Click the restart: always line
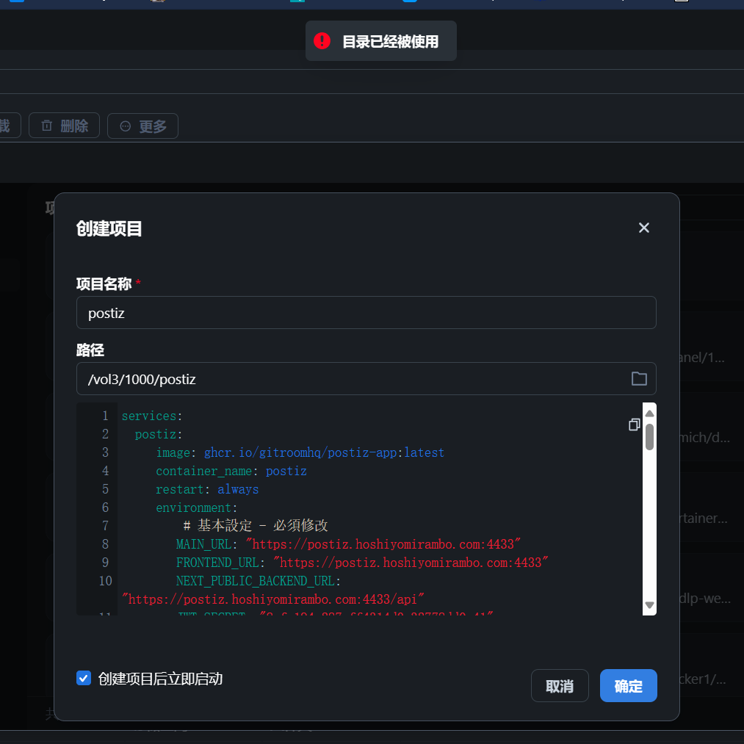This screenshot has height=744, width=744. pyautogui.click(x=207, y=489)
